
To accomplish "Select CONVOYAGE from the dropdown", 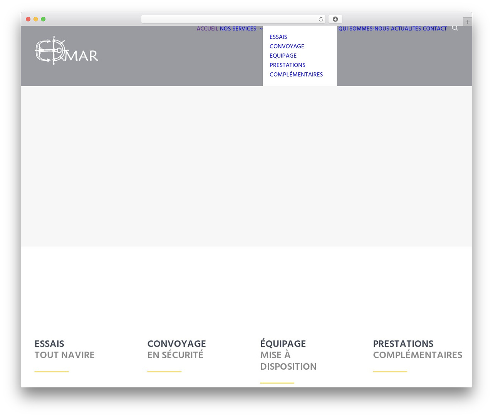I will tap(287, 46).
